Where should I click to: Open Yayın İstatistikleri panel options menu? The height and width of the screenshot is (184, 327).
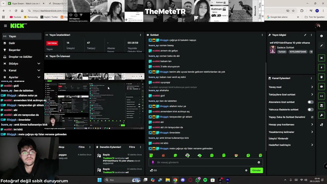(x=140, y=35)
